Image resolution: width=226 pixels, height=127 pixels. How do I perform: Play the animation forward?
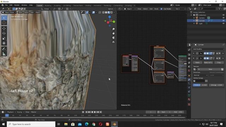95,112
